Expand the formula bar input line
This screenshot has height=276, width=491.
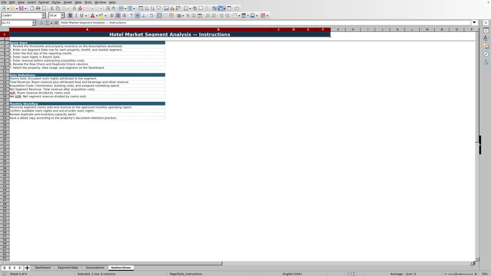pos(475,23)
